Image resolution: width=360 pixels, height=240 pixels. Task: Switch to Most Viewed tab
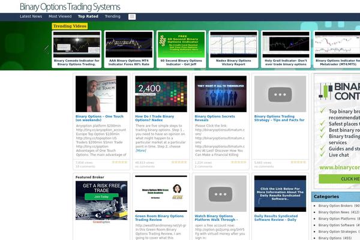point(60,17)
